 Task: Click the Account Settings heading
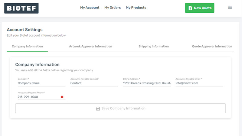click(25, 30)
